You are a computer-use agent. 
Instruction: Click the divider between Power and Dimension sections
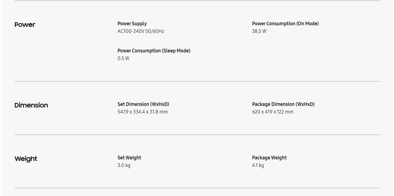[197, 81]
